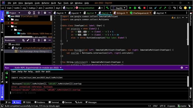Open the TODO tool window

pyautogui.click(x=27, y=102)
